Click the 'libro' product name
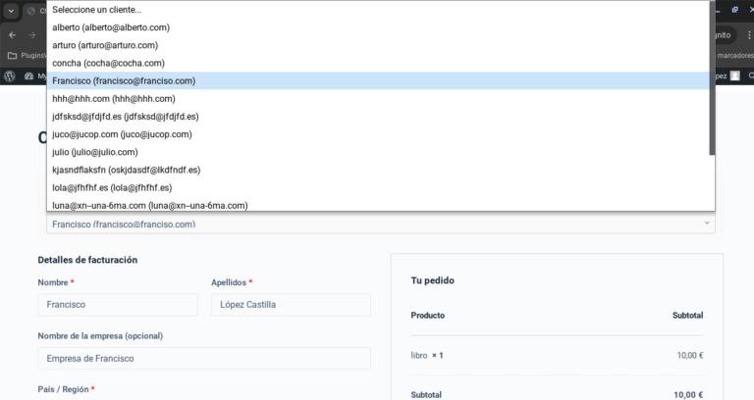 [419, 355]
